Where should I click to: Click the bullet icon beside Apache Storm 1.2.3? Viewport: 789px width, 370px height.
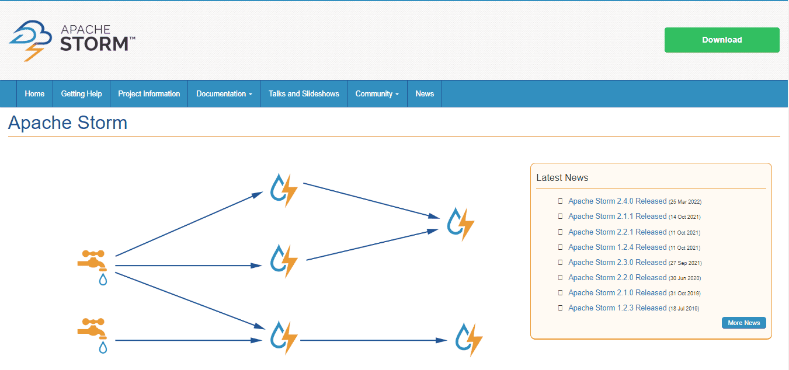tap(560, 308)
